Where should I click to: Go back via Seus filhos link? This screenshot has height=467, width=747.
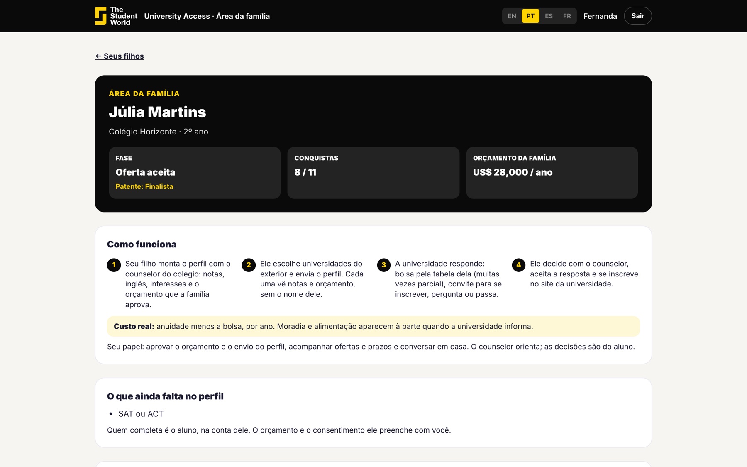click(120, 56)
